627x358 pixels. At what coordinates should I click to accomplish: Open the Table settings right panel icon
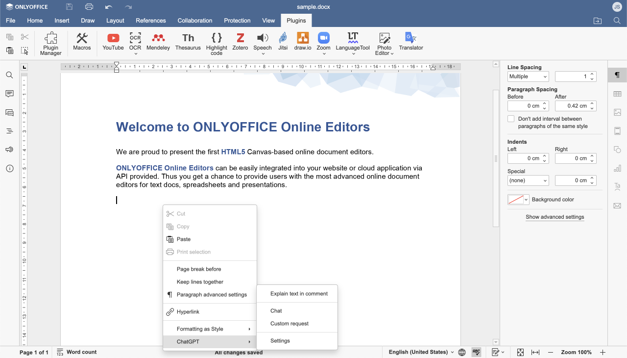[x=617, y=94]
